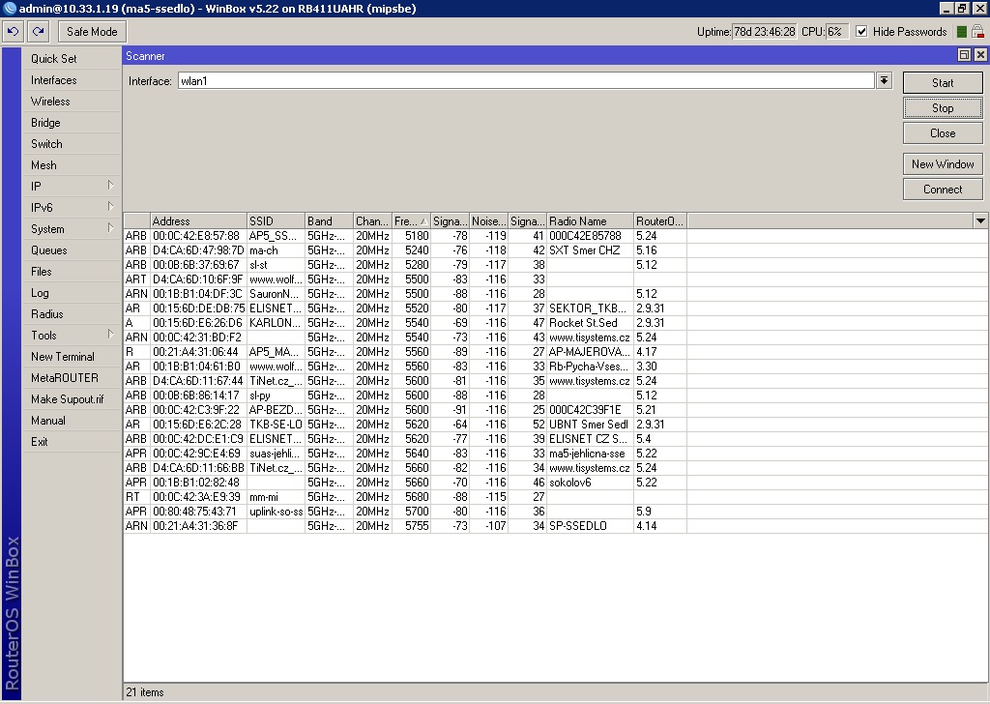Open the Manual

click(72, 421)
